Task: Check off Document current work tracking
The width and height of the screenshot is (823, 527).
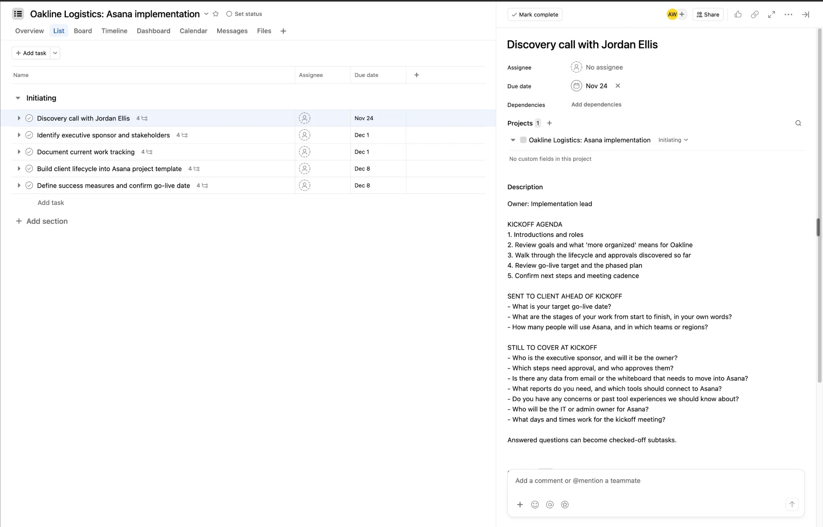Action: click(x=29, y=152)
